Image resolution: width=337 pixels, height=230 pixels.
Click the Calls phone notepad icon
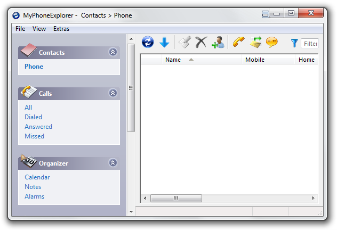pos(29,92)
